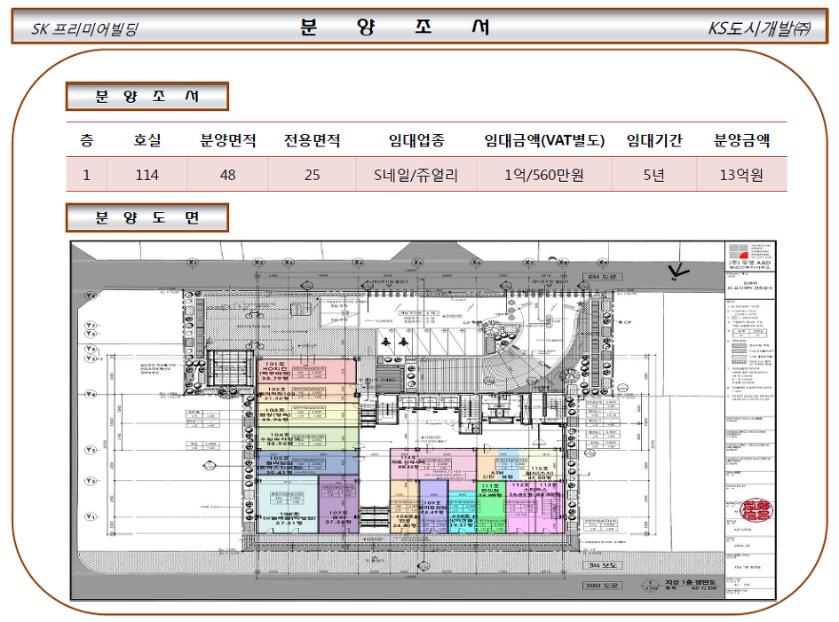839x622 pixels.
Task: Click the 'SK 프리미어빌딩' title text
Action: 84,28
